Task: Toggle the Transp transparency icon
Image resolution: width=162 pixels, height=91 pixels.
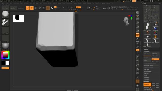Action: pyautogui.click(x=137, y=77)
